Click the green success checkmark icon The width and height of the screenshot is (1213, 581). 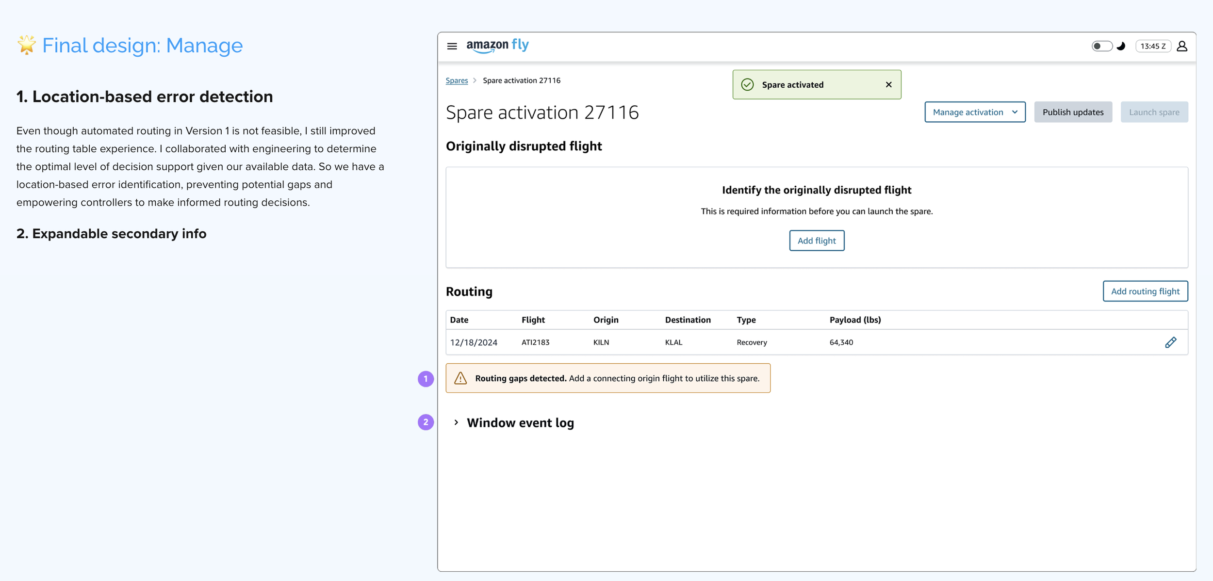click(747, 85)
